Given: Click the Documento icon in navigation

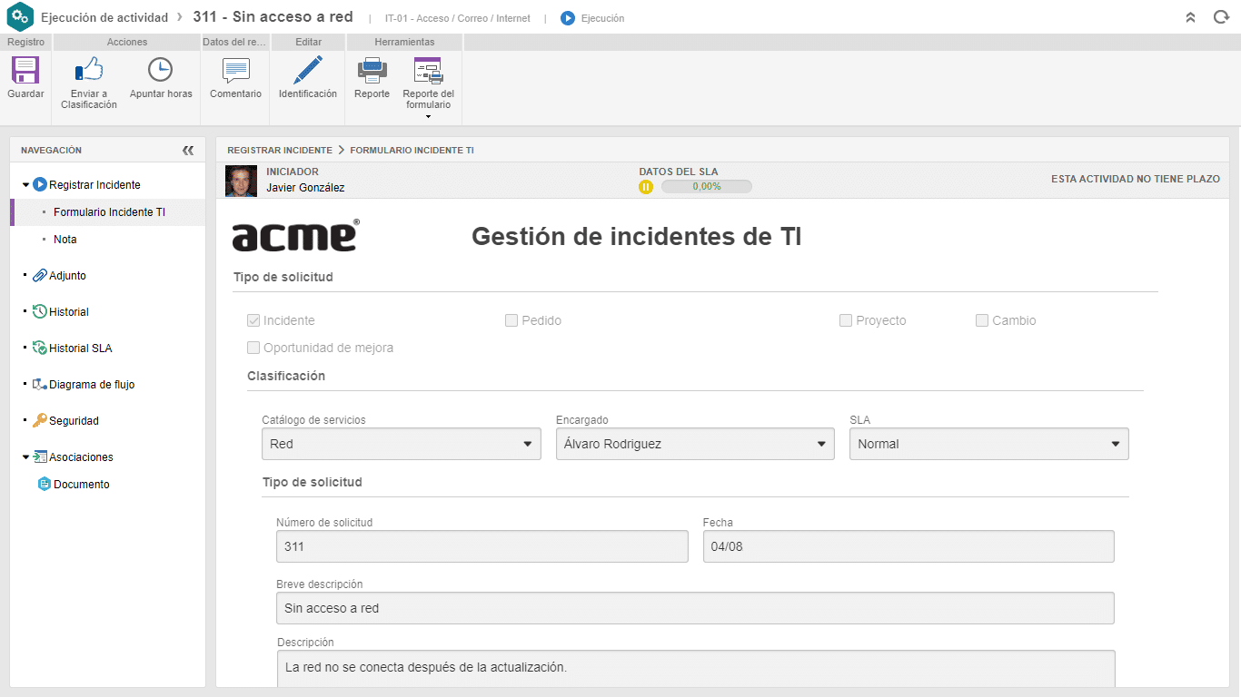Looking at the screenshot, I should [x=44, y=484].
